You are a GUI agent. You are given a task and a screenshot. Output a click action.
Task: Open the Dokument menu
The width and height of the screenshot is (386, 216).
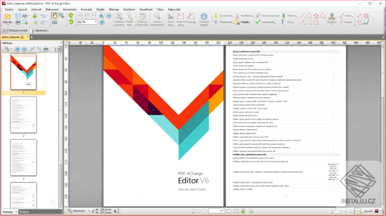52,9
